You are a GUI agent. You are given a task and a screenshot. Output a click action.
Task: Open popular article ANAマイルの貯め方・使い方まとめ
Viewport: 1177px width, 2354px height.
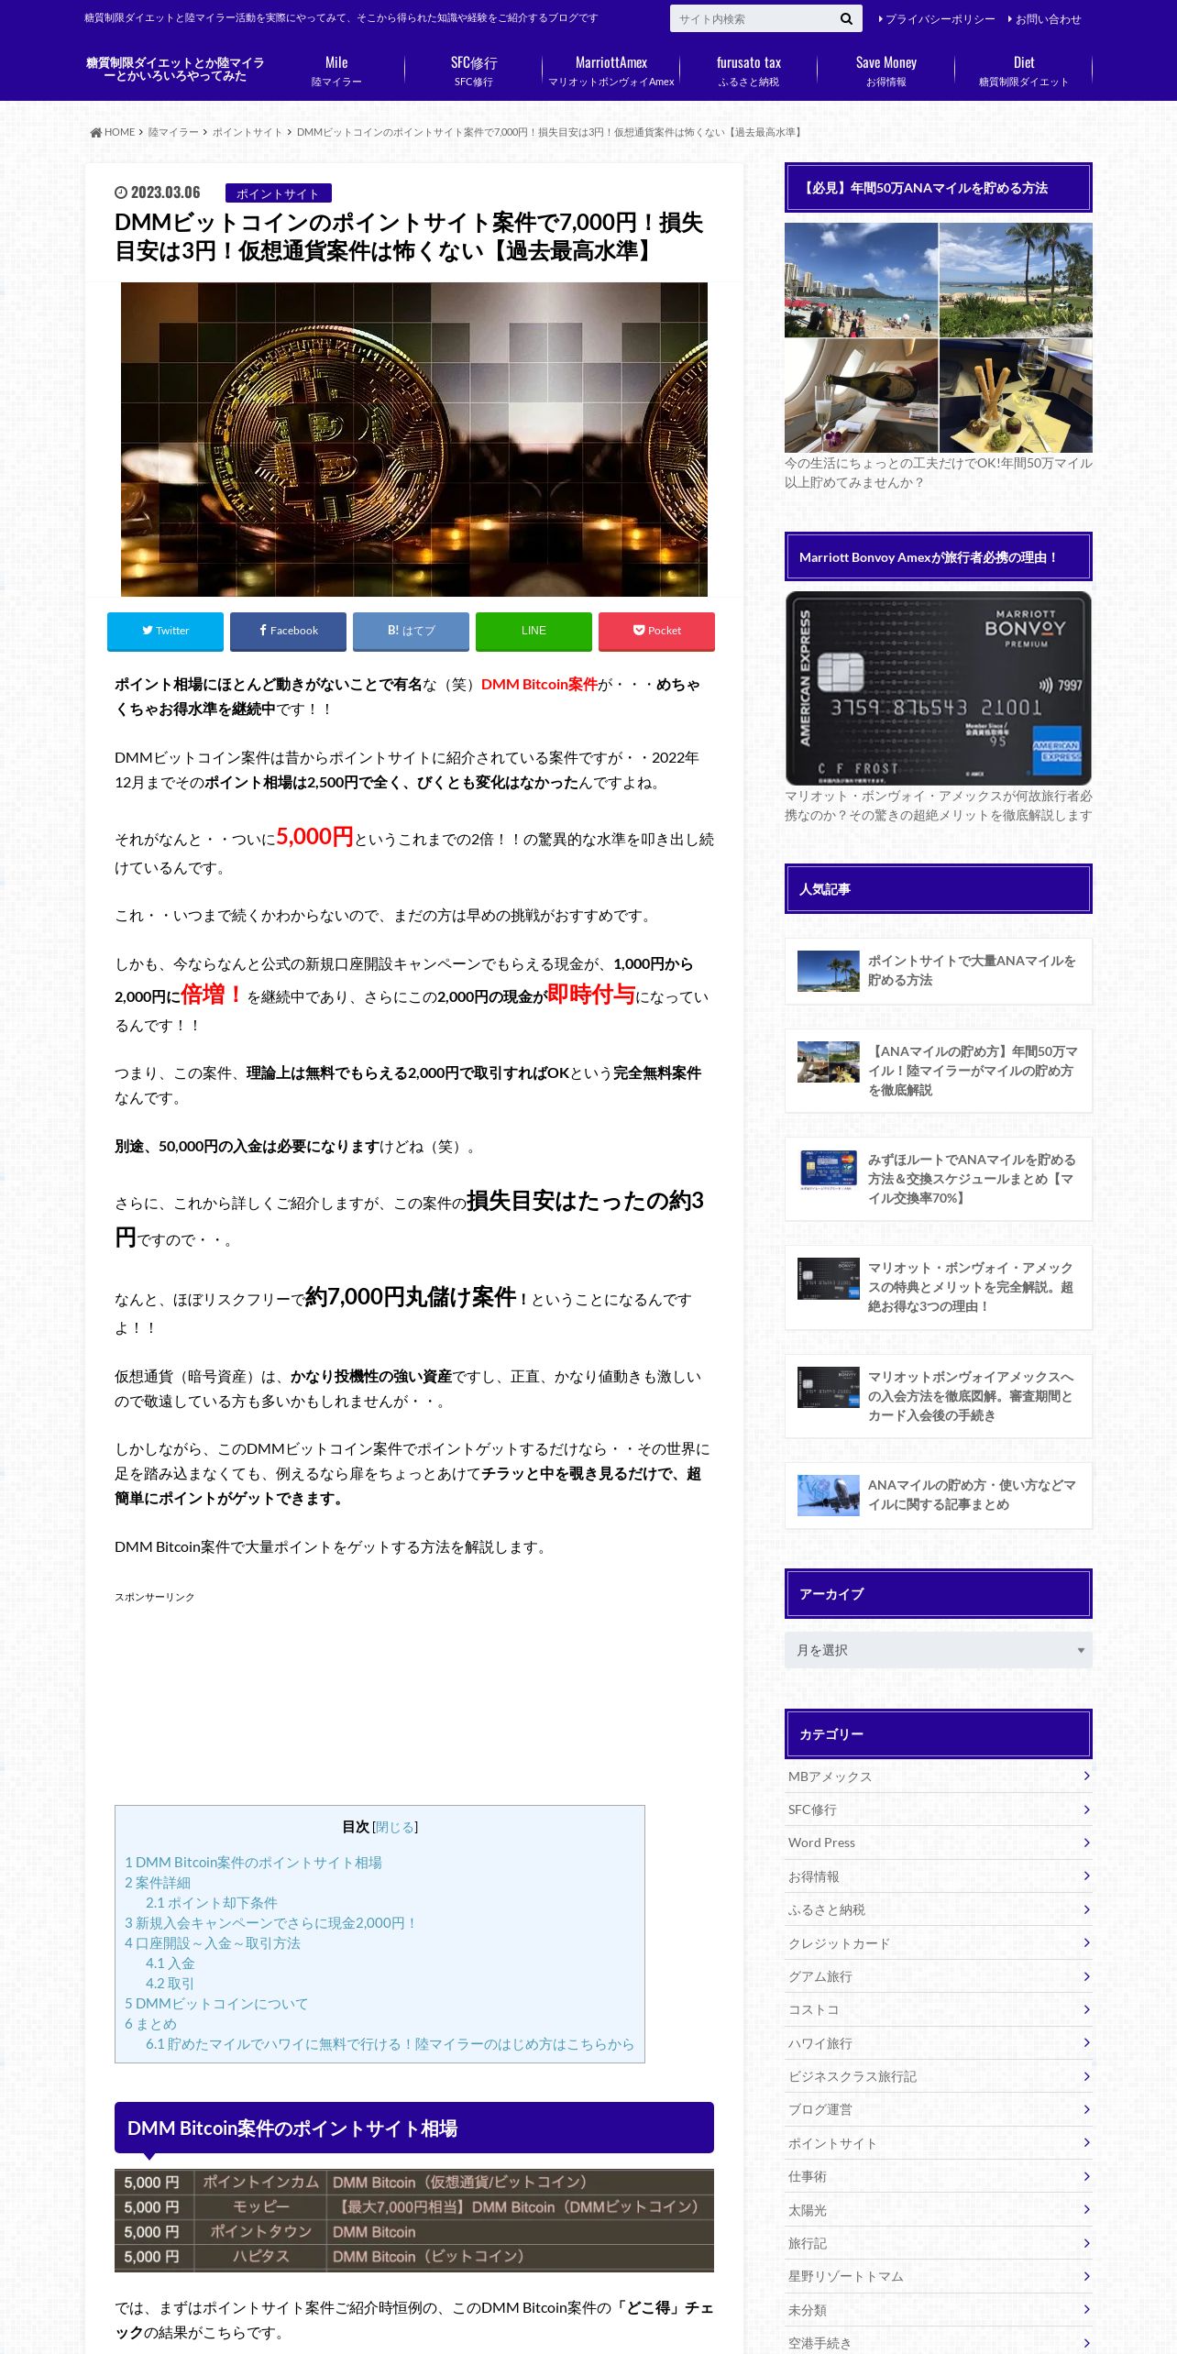(939, 1495)
